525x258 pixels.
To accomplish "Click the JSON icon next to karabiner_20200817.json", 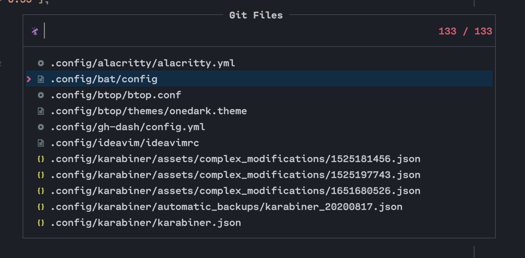I will [x=40, y=206].
